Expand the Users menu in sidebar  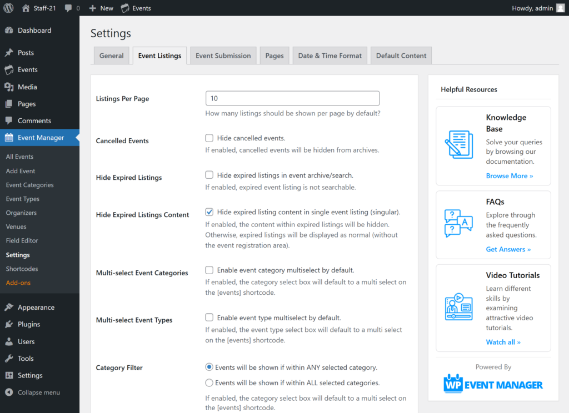(x=26, y=341)
